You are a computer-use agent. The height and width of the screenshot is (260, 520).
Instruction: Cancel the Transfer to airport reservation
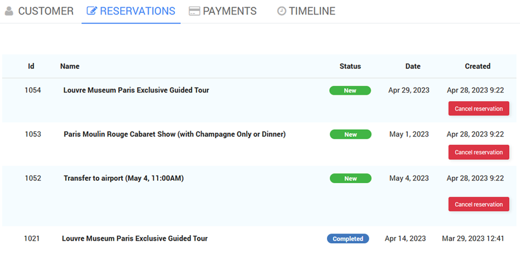[x=478, y=205]
